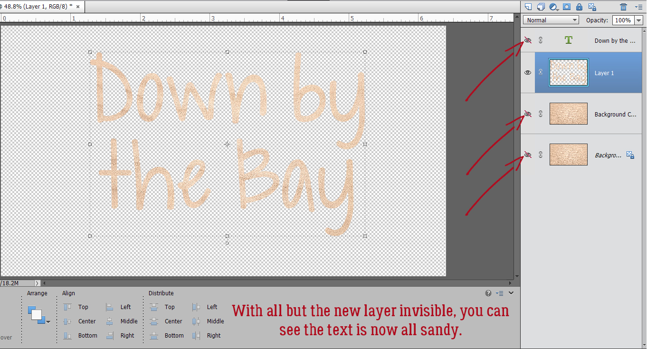Viewport: 647px width, 349px height.
Task: Close the Layer 1 document tab
Action: pos(78,7)
